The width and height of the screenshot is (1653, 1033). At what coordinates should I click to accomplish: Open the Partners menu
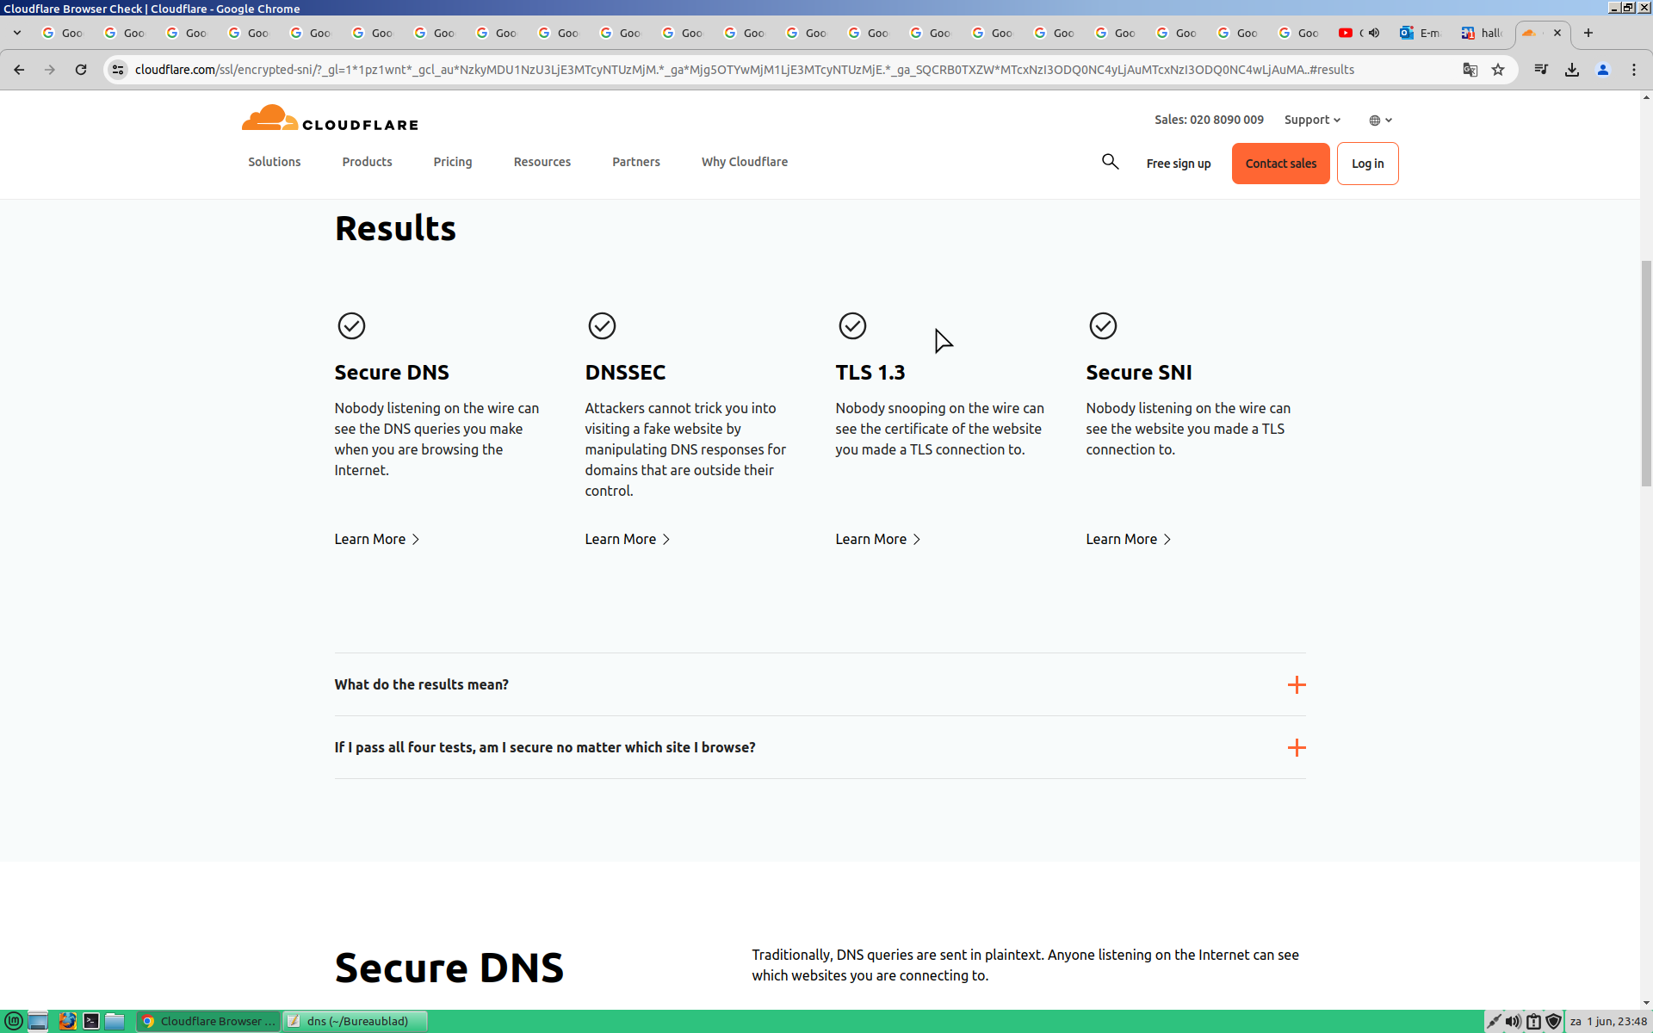tap(636, 162)
